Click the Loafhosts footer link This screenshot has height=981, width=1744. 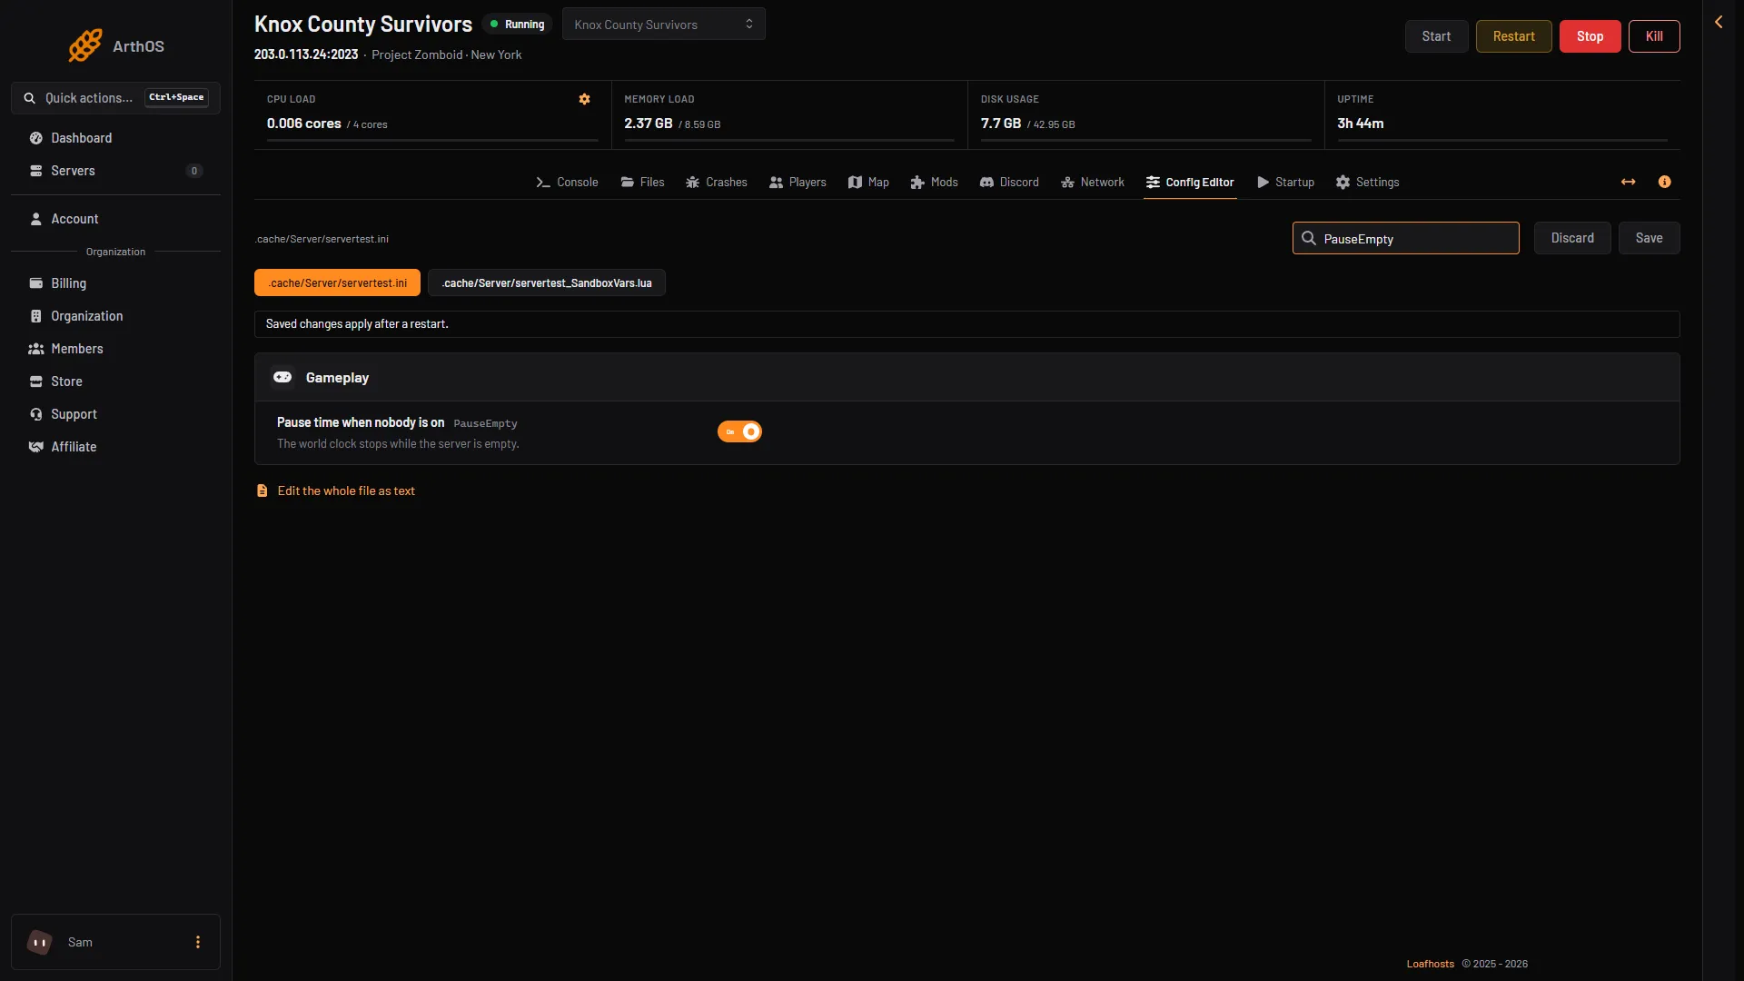1430,964
